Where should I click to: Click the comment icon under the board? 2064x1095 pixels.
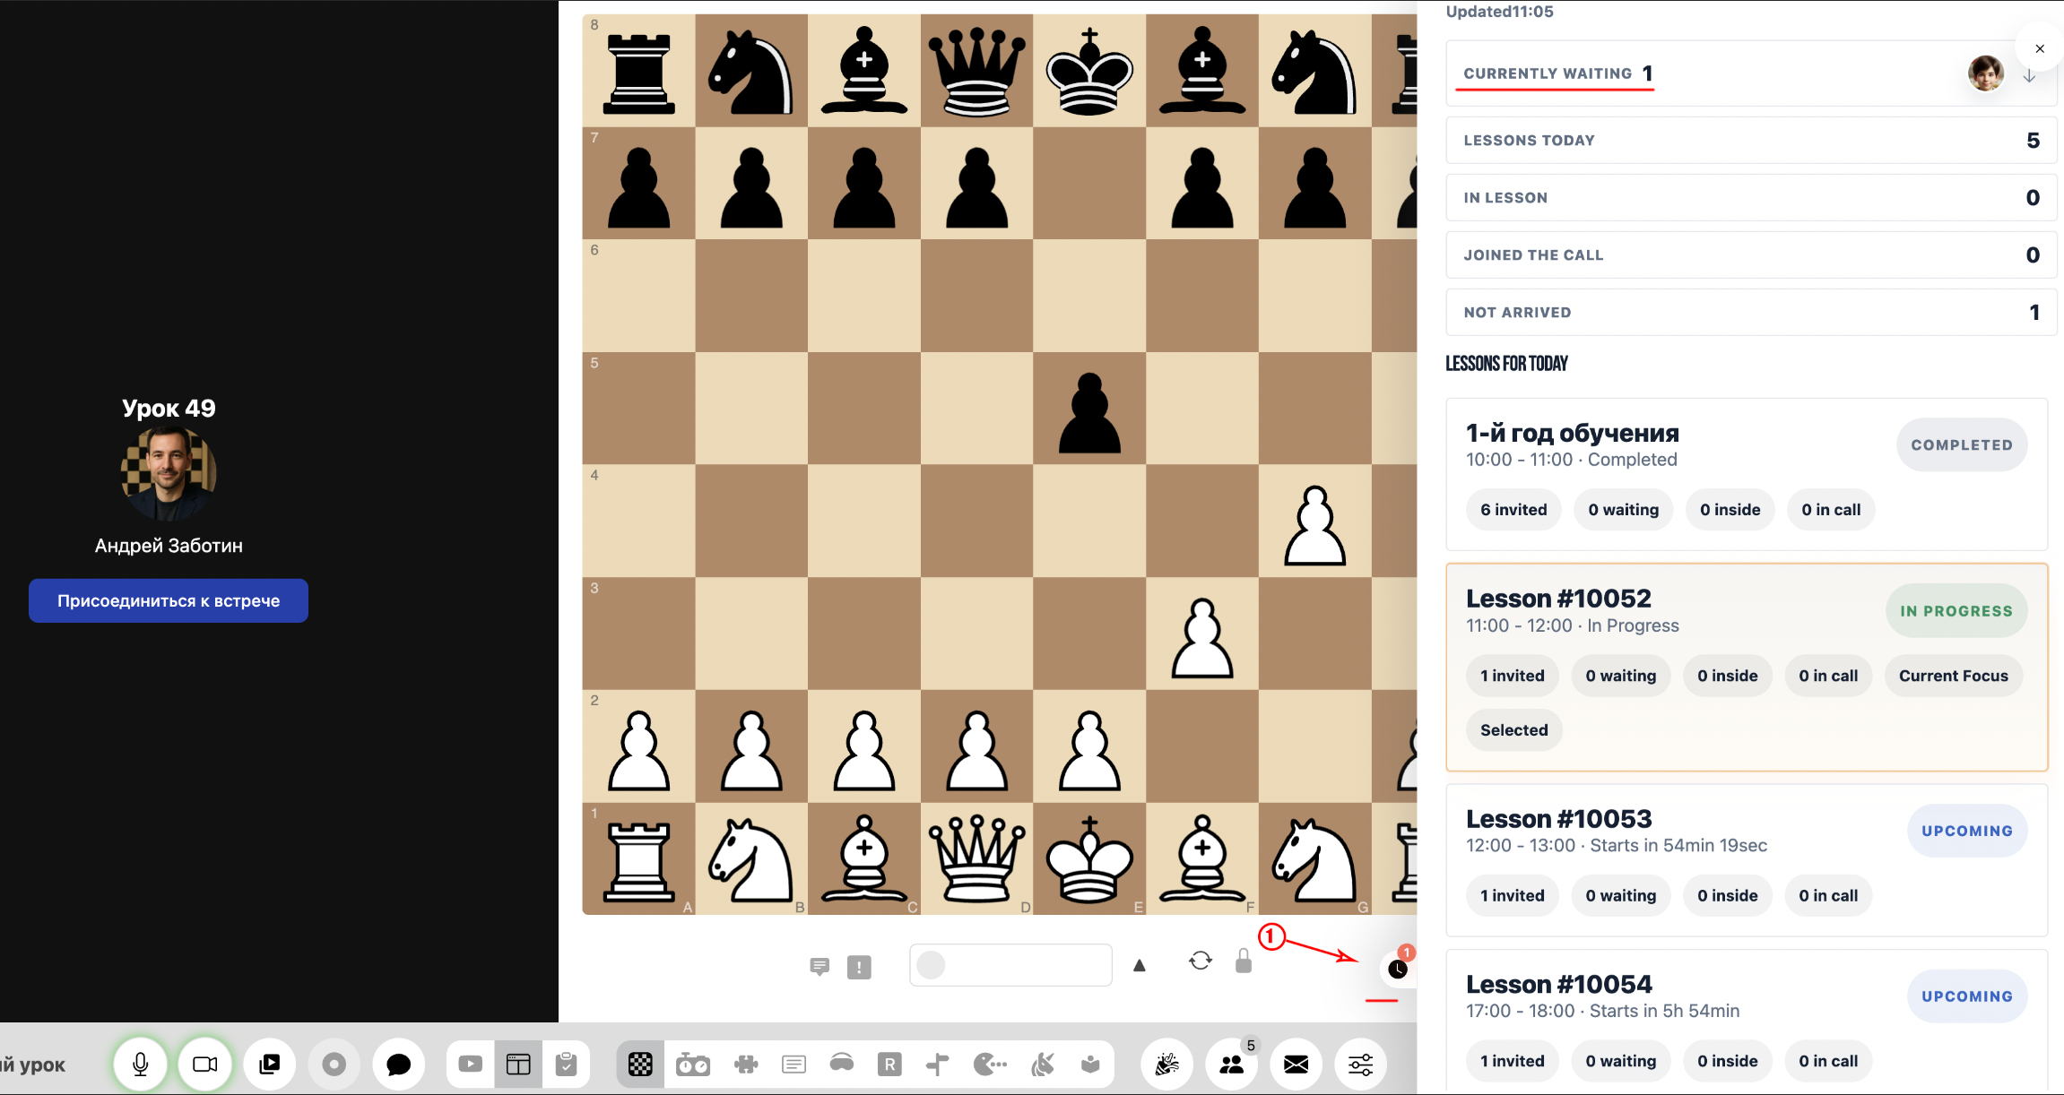pyautogui.click(x=820, y=966)
